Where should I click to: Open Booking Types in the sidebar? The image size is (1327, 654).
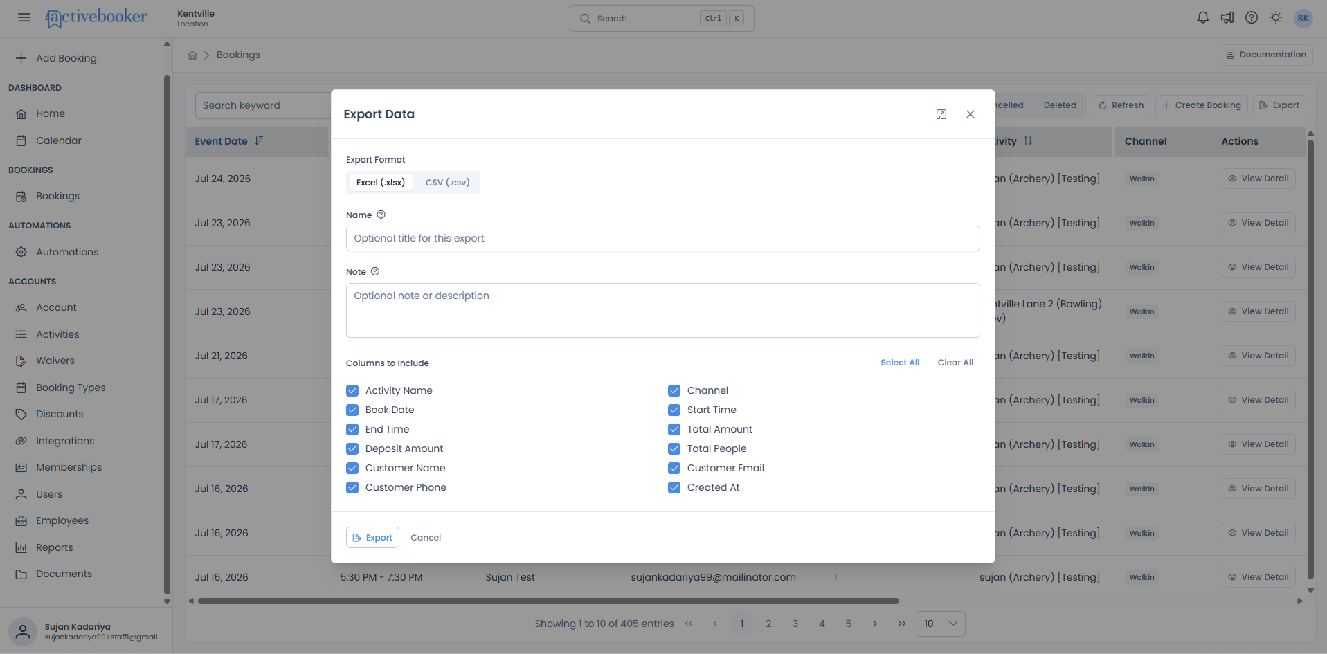pos(71,388)
